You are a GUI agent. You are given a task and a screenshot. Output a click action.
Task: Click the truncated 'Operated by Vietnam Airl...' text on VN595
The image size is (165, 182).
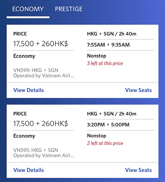[44, 156]
